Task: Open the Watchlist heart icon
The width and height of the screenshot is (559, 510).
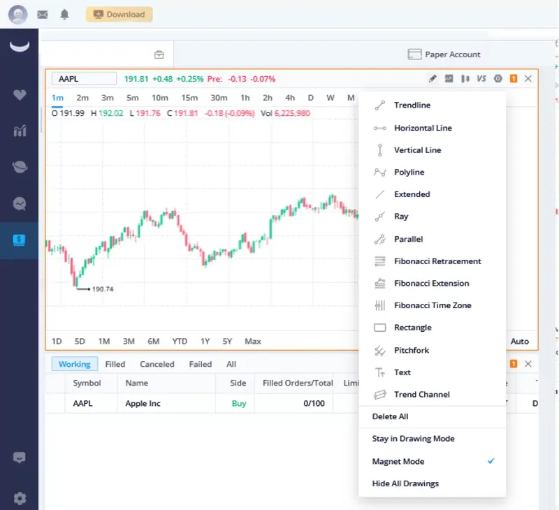Action: [20, 95]
